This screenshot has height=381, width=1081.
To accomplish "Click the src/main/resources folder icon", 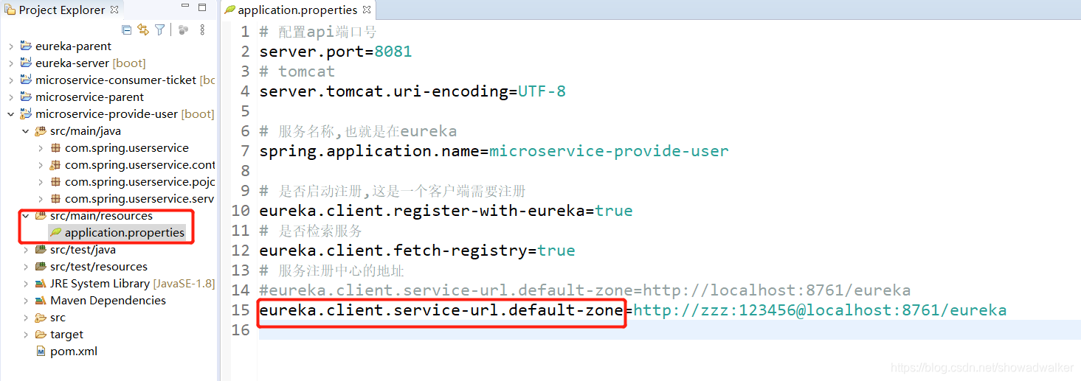I will coord(41,216).
